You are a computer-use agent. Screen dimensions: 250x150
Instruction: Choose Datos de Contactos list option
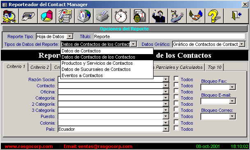tap(107, 51)
